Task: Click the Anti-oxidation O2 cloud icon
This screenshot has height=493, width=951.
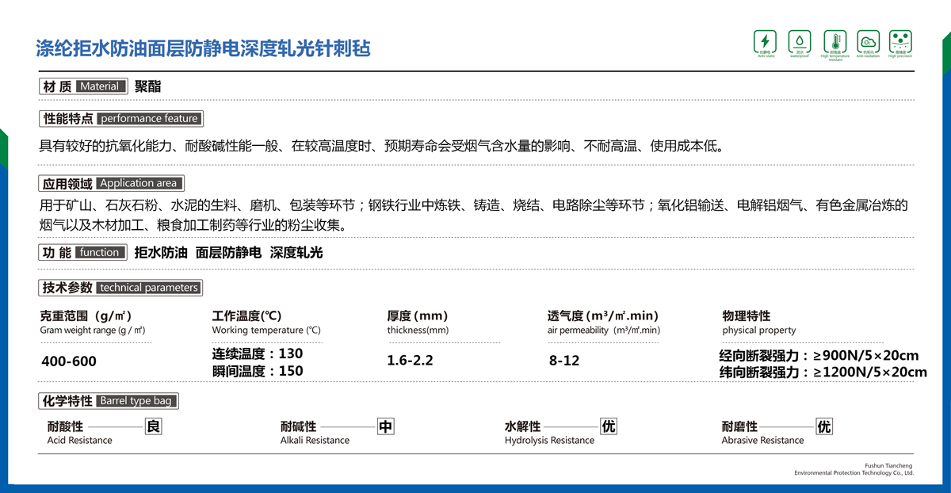Action: coord(868,41)
